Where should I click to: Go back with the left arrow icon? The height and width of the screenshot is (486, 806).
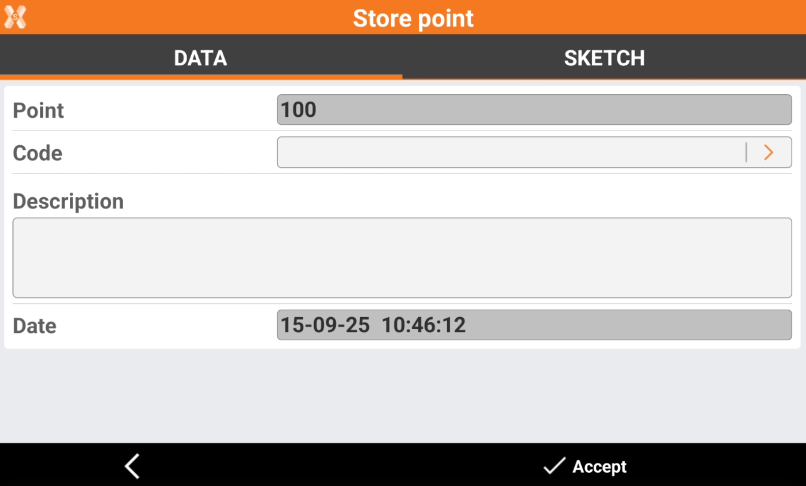click(132, 466)
